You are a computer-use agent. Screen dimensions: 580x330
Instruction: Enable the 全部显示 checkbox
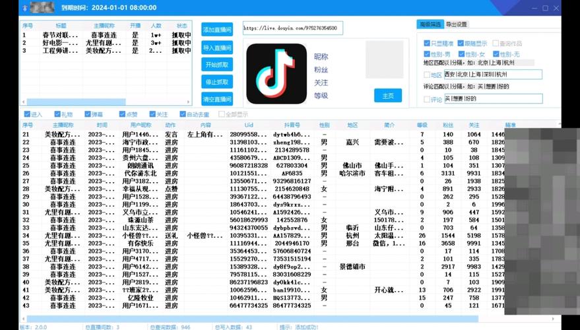pos(222,114)
